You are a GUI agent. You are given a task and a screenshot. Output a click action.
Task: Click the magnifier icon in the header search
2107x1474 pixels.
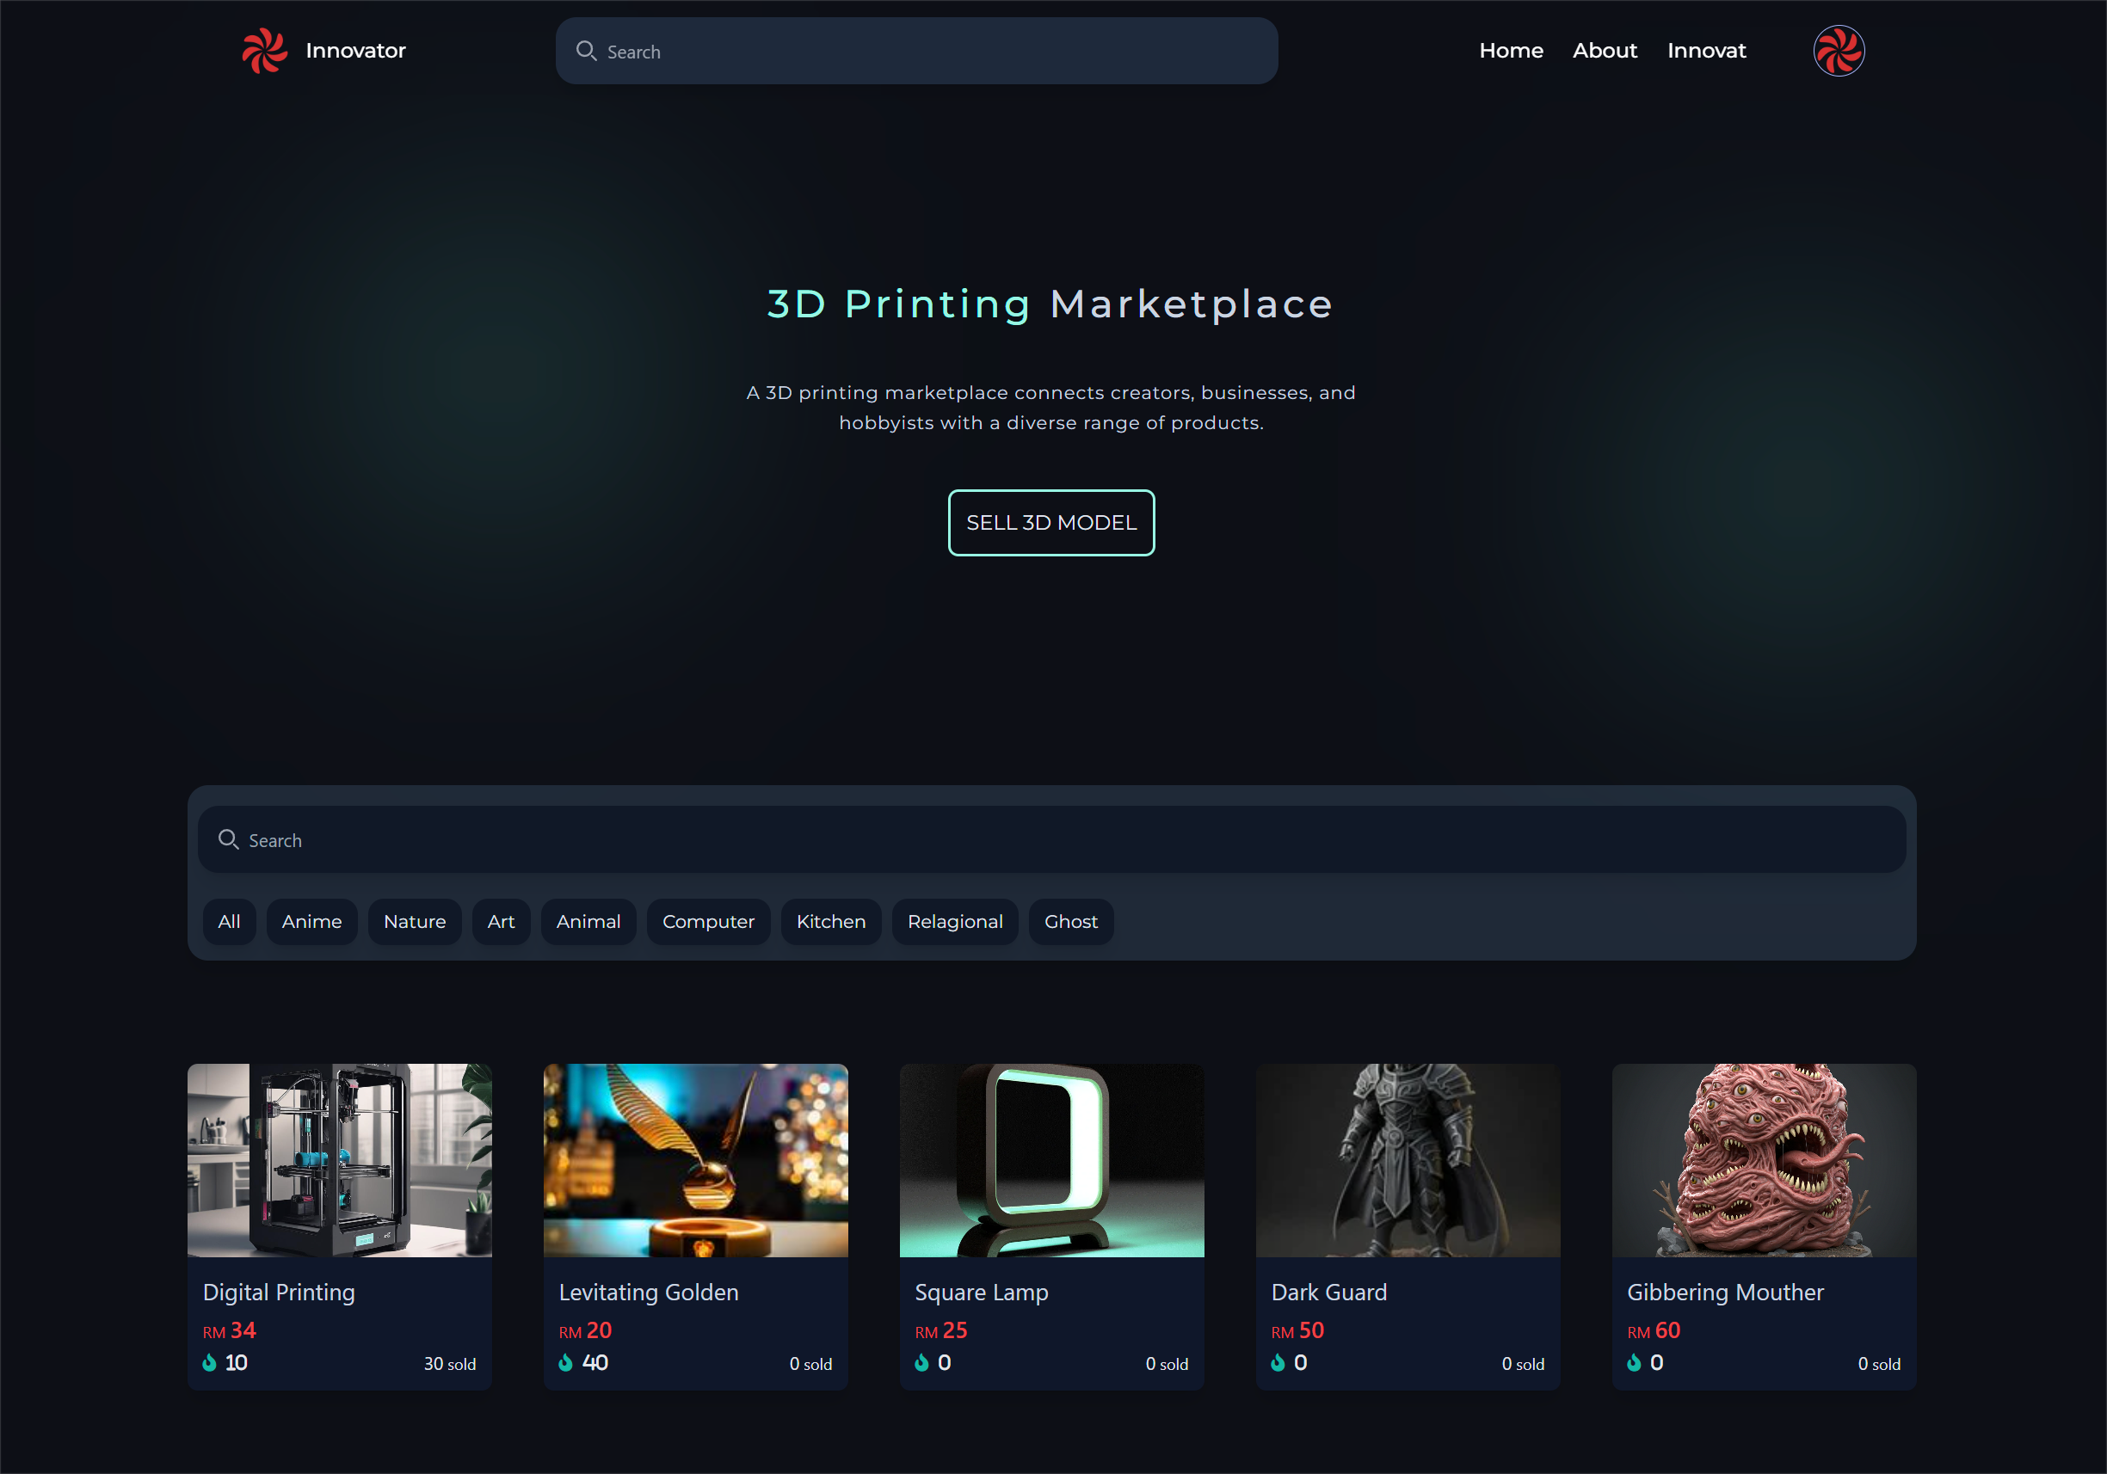click(586, 52)
